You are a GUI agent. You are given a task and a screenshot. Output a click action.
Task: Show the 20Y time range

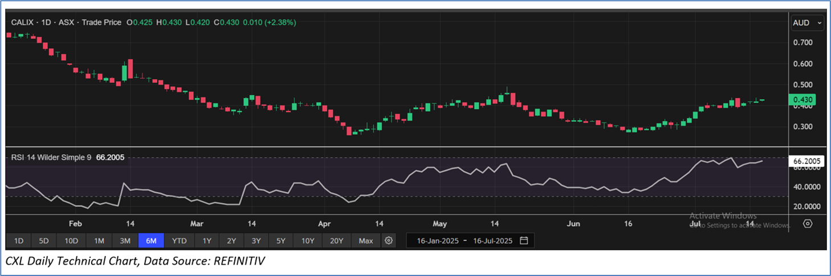coord(336,241)
